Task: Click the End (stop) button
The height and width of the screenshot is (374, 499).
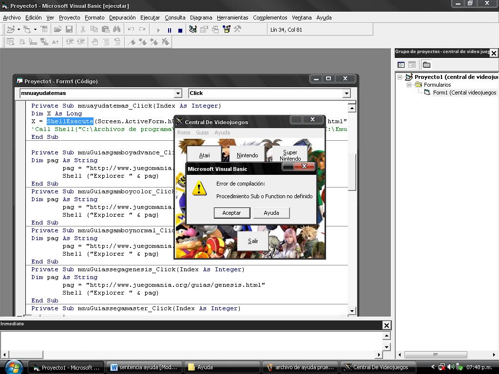Action: pos(180,30)
